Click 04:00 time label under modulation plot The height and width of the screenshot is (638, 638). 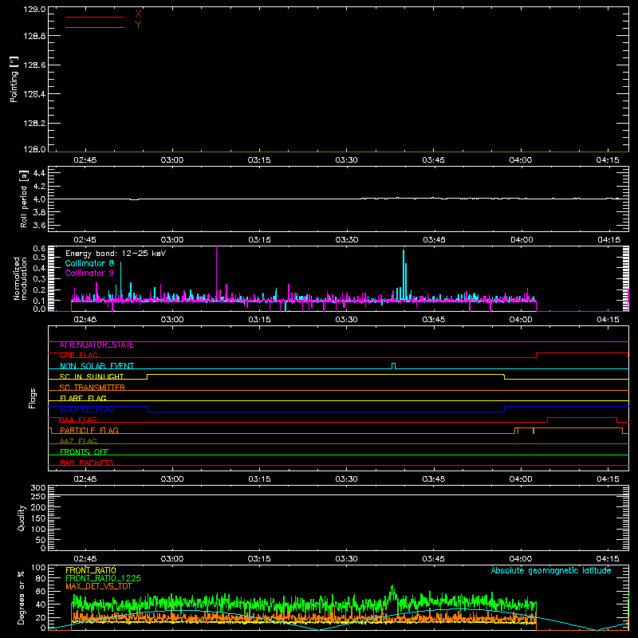click(x=521, y=320)
